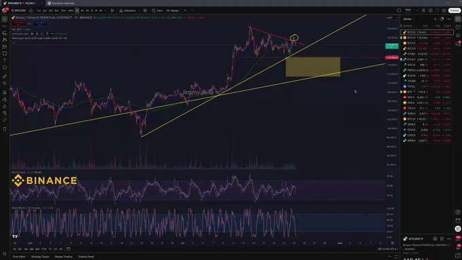Select the 15m timeframe

[63, 11]
